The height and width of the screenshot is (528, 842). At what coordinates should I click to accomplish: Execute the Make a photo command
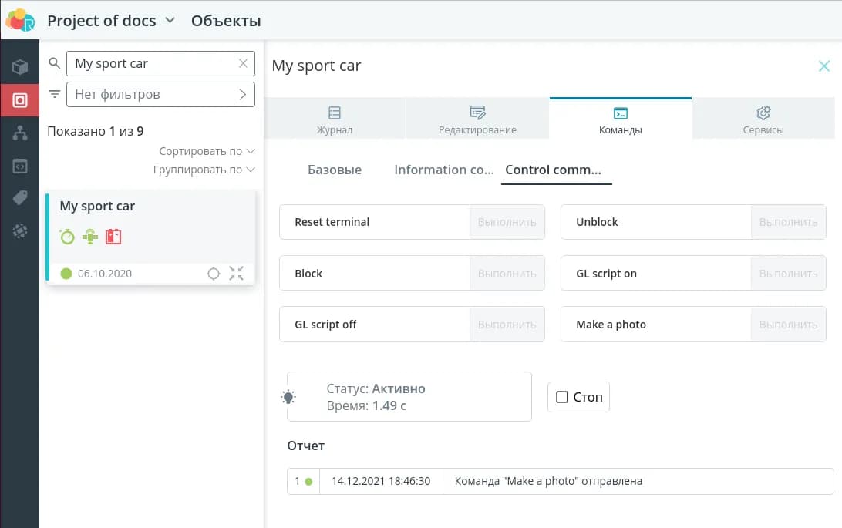788,325
